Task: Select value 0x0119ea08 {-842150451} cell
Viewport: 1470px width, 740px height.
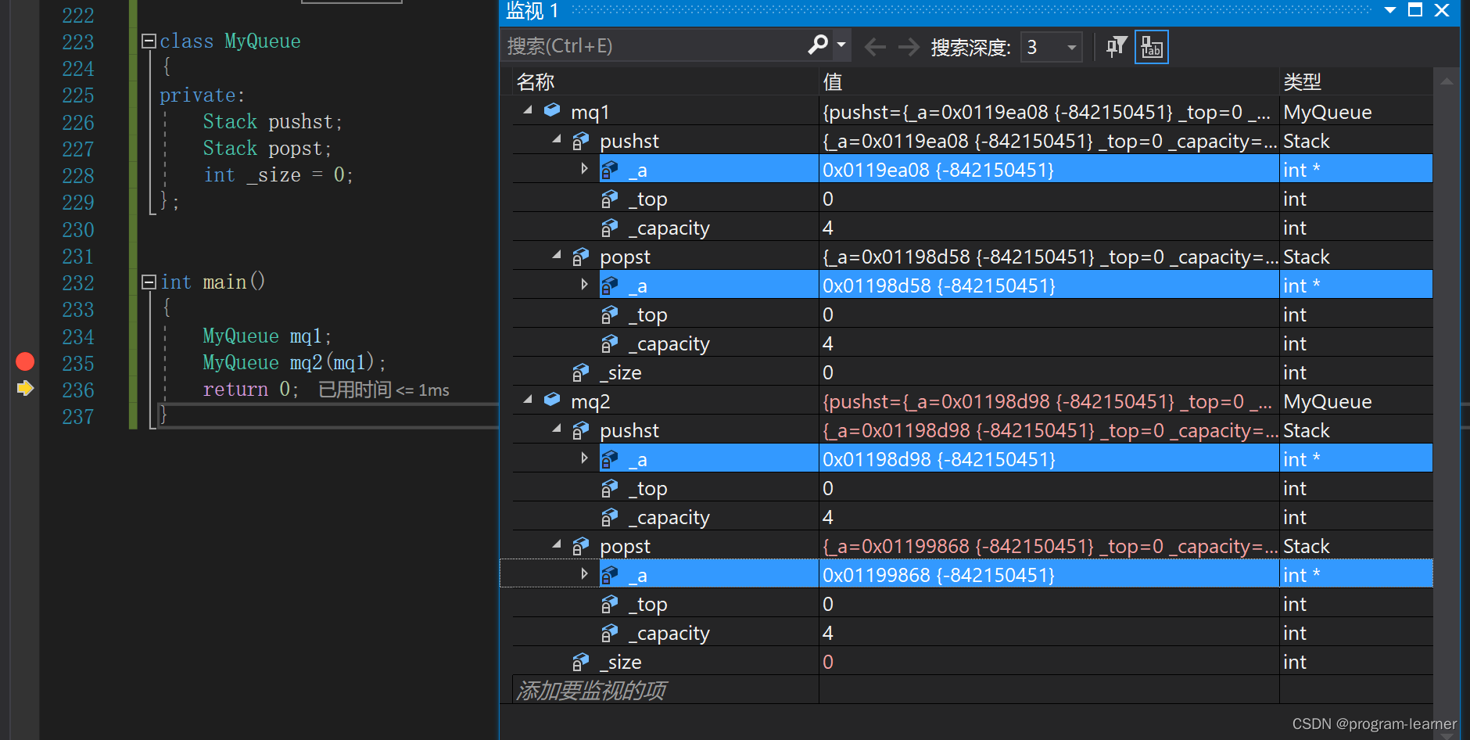Action: [1049, 170]
